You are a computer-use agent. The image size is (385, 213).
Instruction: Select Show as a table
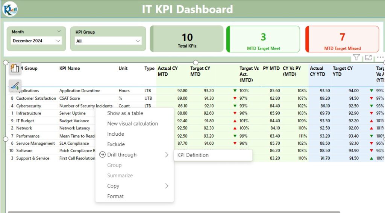pyautogui.click(x=125, y=113)
